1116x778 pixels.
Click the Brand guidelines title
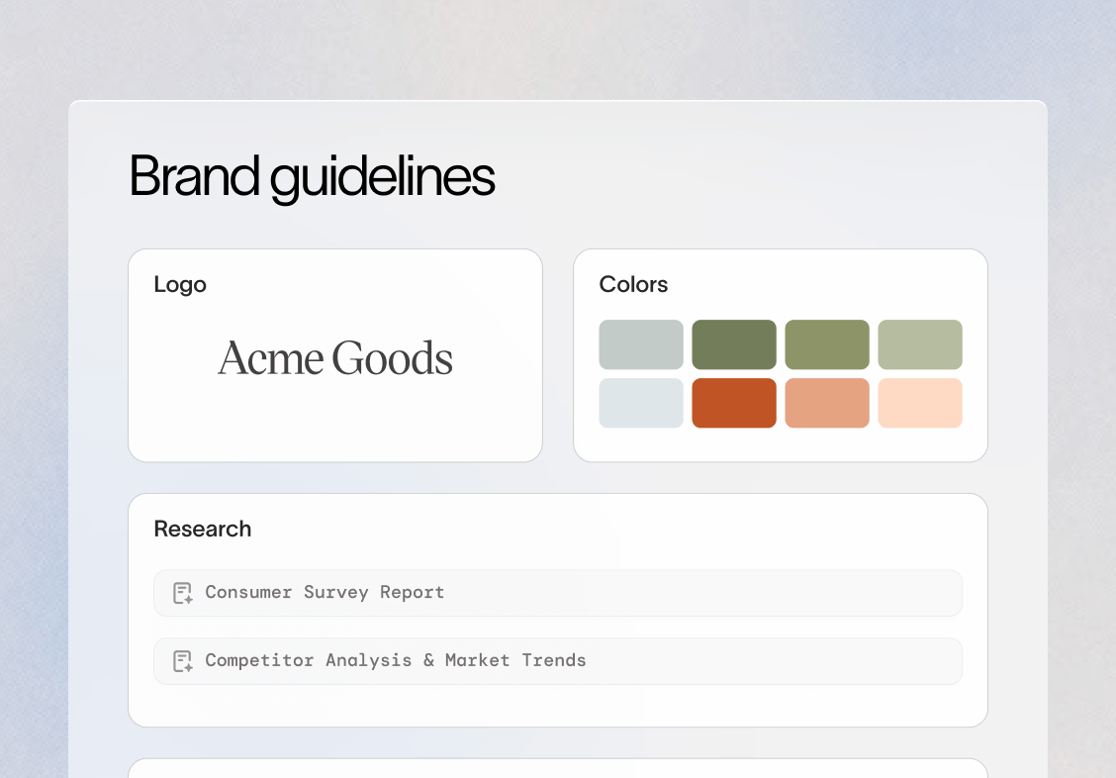point(313,177)
